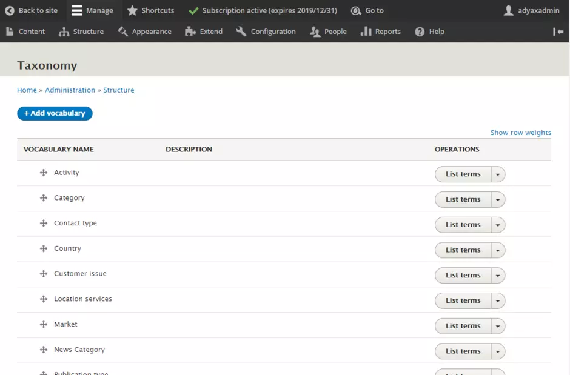Click the Extend puzzle piece icon
Image resolution: width=570 pixels, height=375 pixels.
[190, 32]
